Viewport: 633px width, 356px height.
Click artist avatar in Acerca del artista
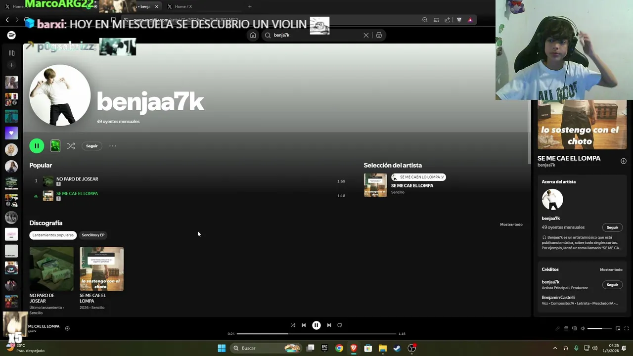click(552, 200)
